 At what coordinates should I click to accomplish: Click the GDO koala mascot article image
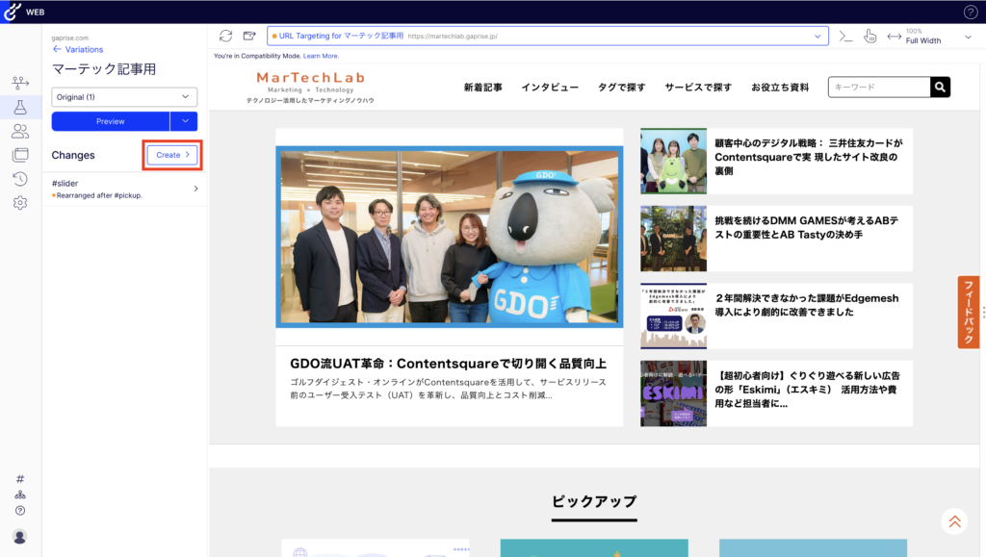tap(449, 238)
